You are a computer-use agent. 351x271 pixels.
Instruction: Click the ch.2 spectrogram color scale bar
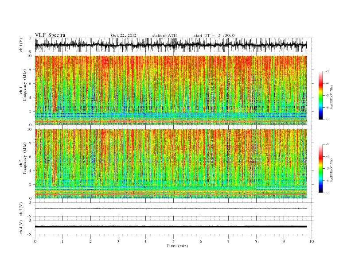pyautogui.click(x=320, y=168)
